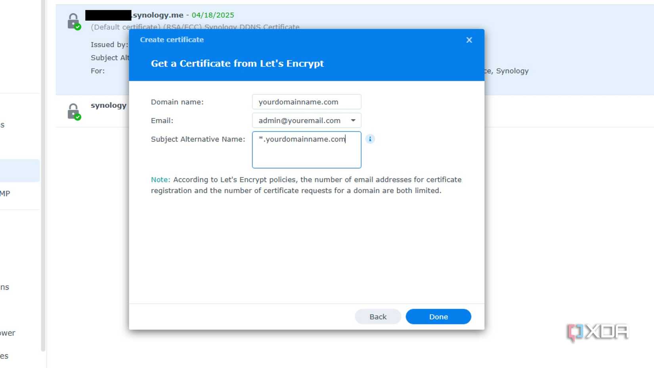Select the Hardware & Power sidebar entry
Screen dimensions: 654x368
8,333
